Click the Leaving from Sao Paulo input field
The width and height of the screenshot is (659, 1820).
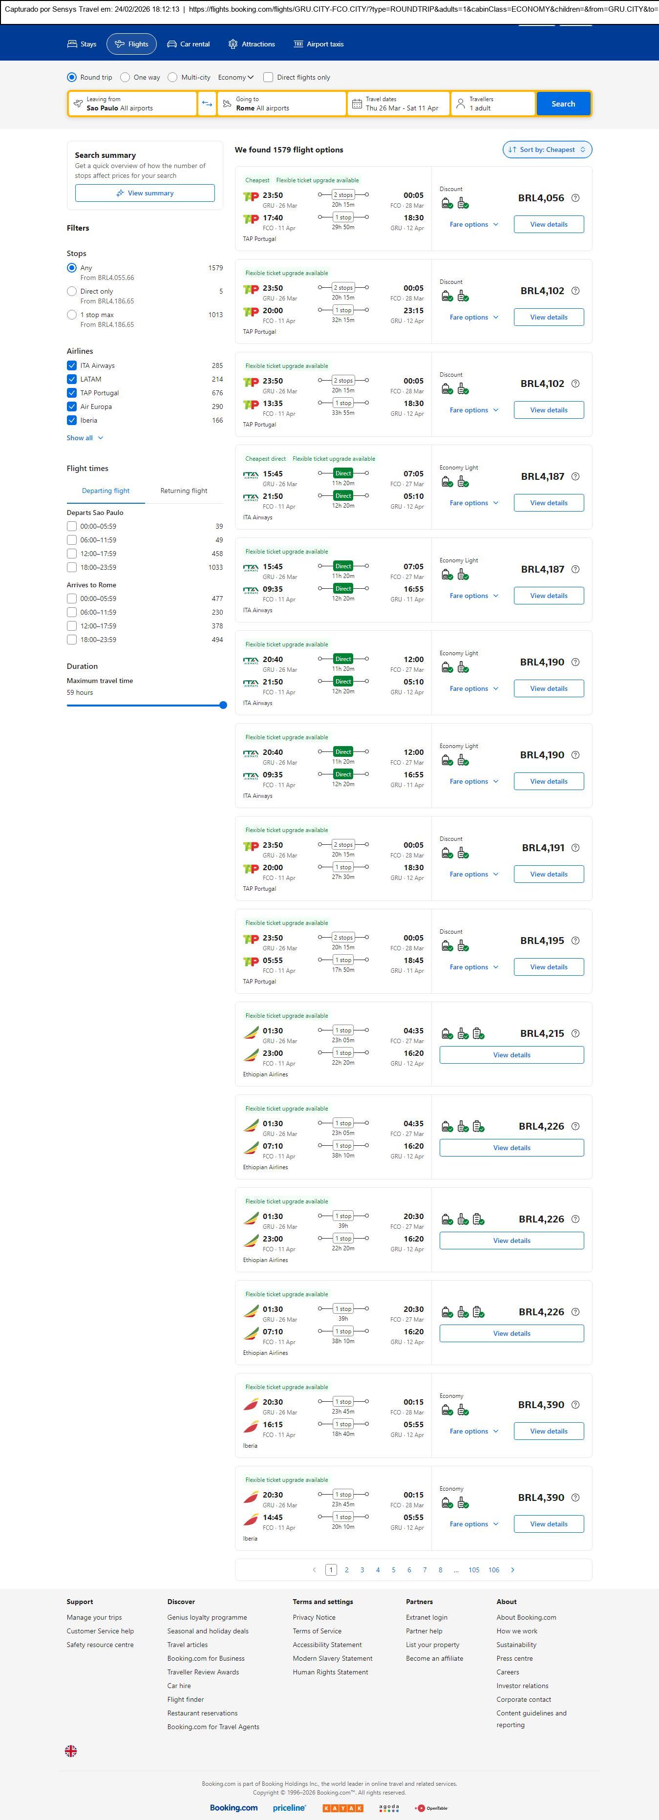pos(132,104)
